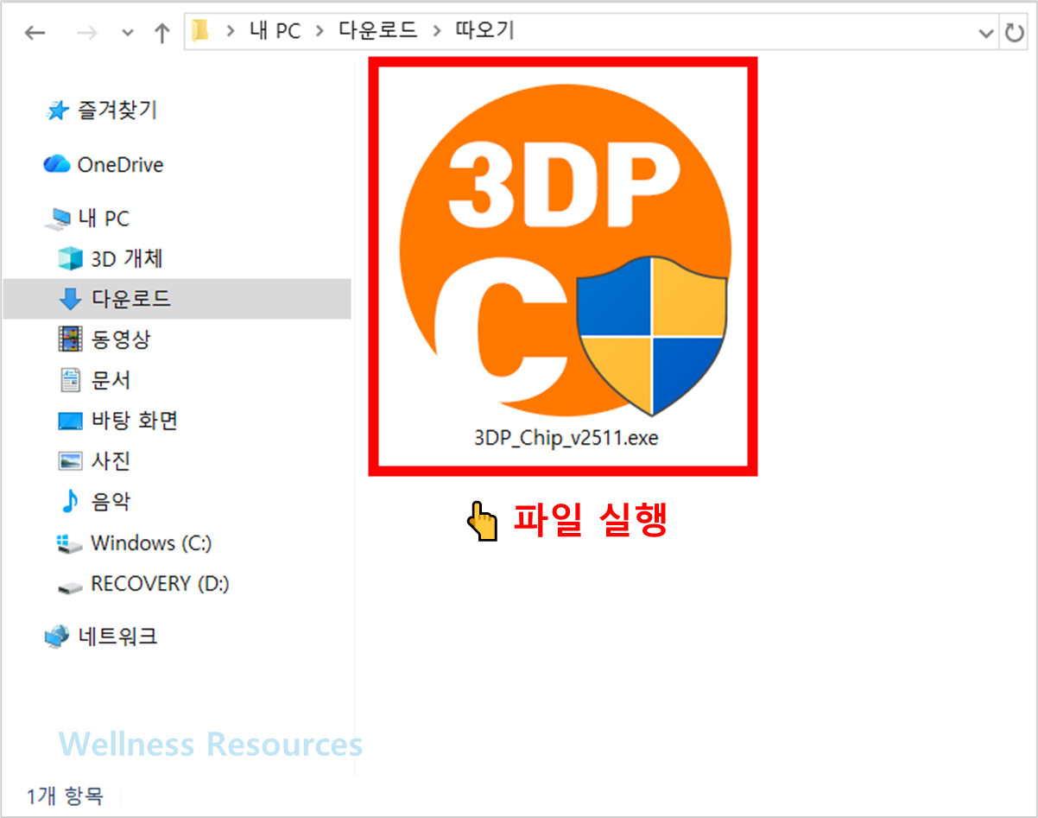Open 즐겨찾기 in sidebar
The width and height of the screenshot is (1038, 818).
point(117,110)
